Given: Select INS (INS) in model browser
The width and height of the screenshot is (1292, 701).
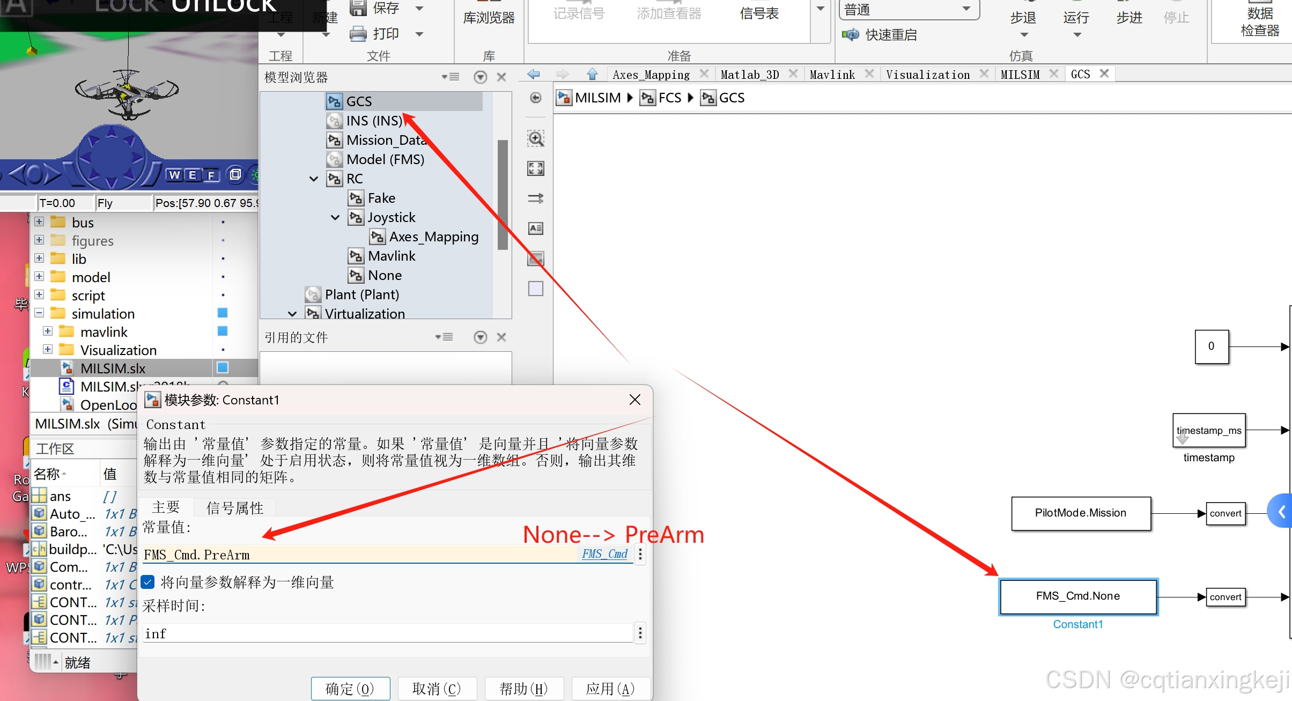Looking at the screenshot, I should coord(374,121).
